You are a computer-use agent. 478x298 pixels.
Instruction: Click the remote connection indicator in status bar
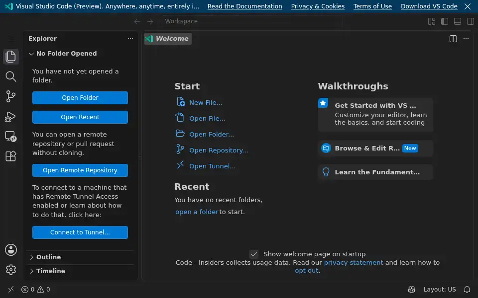coord(10,290)
